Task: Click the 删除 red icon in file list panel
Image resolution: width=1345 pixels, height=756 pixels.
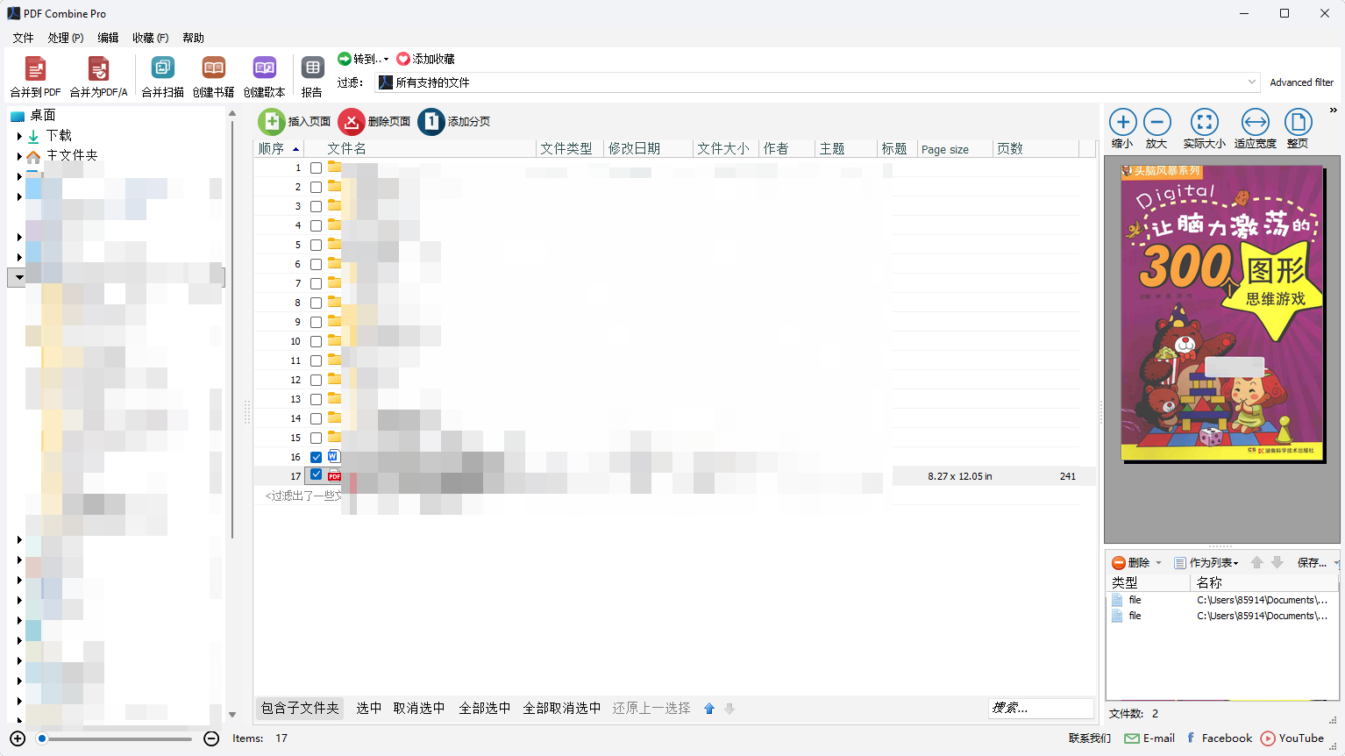Action: (x=1119, y=563)
